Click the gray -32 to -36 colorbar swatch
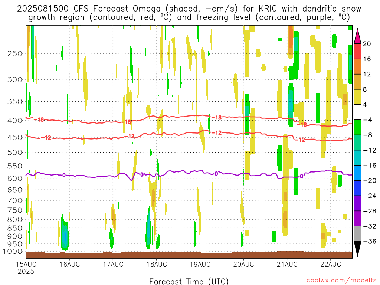Screen dimensions: 380x285 (x=357, y=234)
